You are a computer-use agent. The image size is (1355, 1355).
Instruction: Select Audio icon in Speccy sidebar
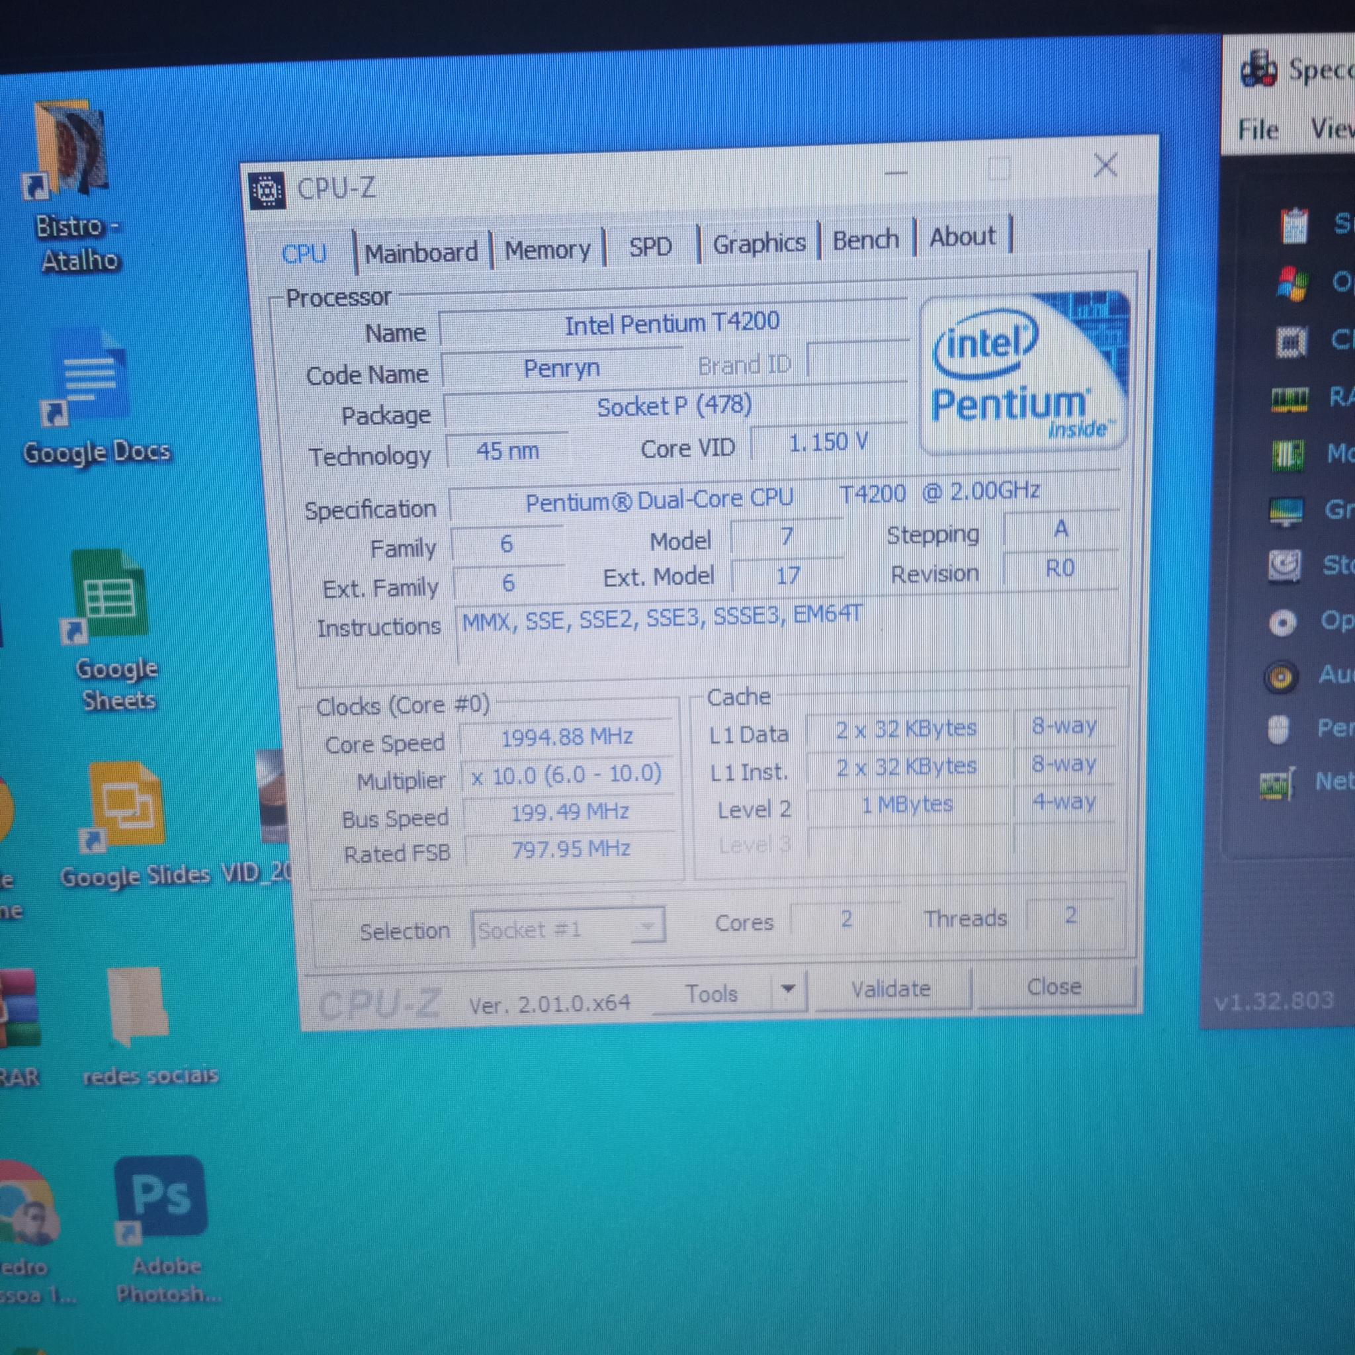pyautogui.click(x=1281, y=677)
